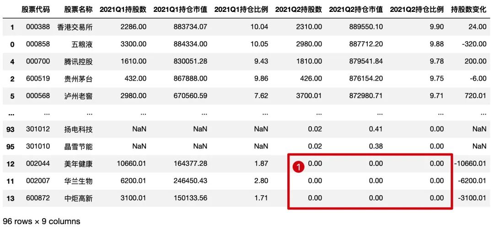
Task: Click the change value -10660.01
Action: (470, 164)
